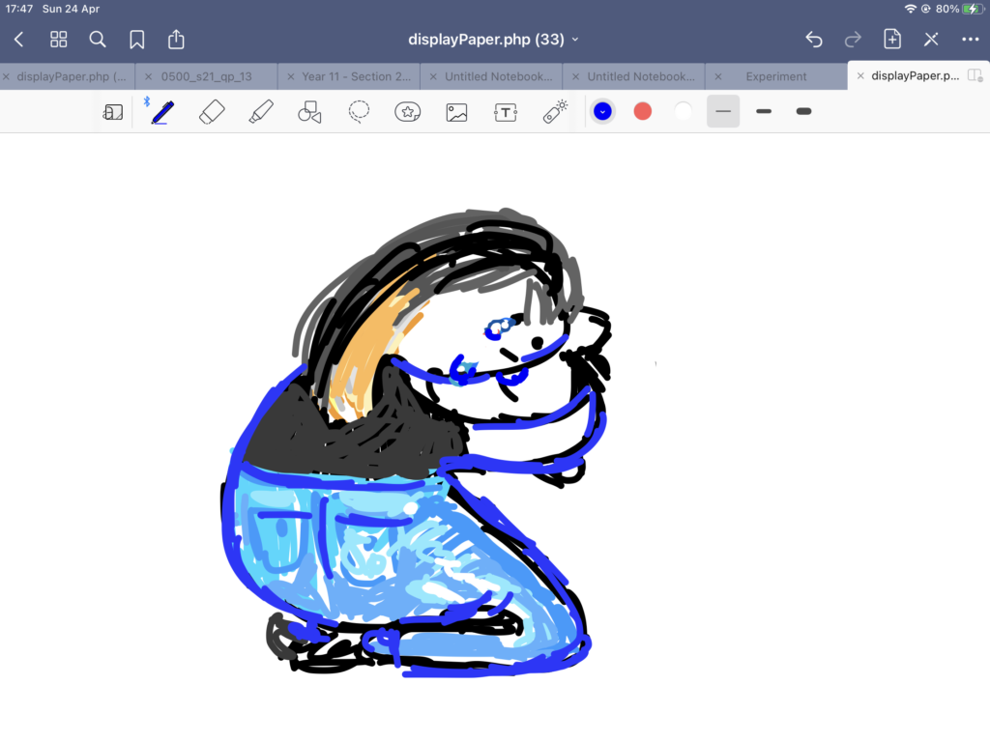Select the Shapes tool
Viewport: 990px width, 742px height.
pos(309,112)
